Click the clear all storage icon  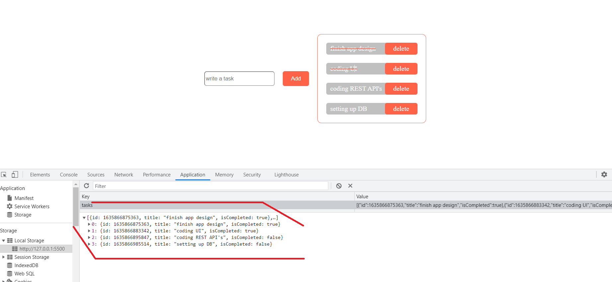tap(339, 186)
